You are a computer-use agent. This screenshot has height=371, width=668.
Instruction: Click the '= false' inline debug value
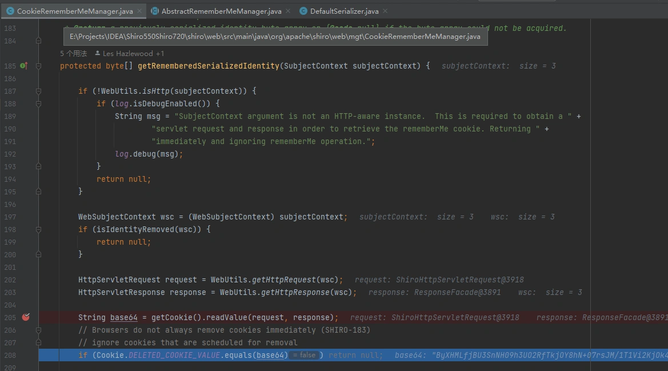coord(305,355)
